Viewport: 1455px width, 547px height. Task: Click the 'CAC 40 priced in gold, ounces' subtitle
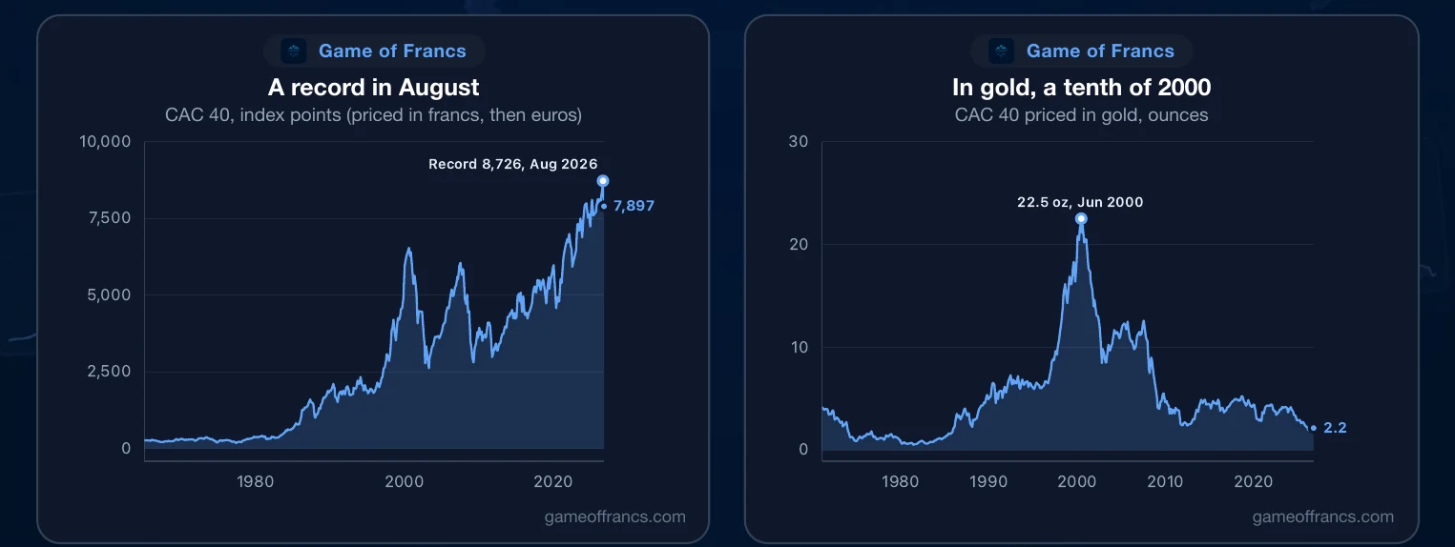[x=1082, y=115]
